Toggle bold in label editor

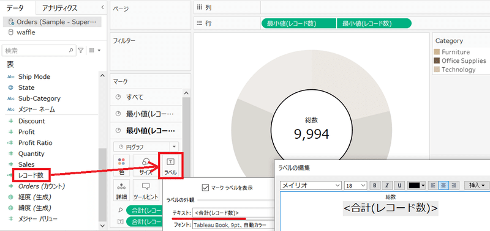[375, 185]
